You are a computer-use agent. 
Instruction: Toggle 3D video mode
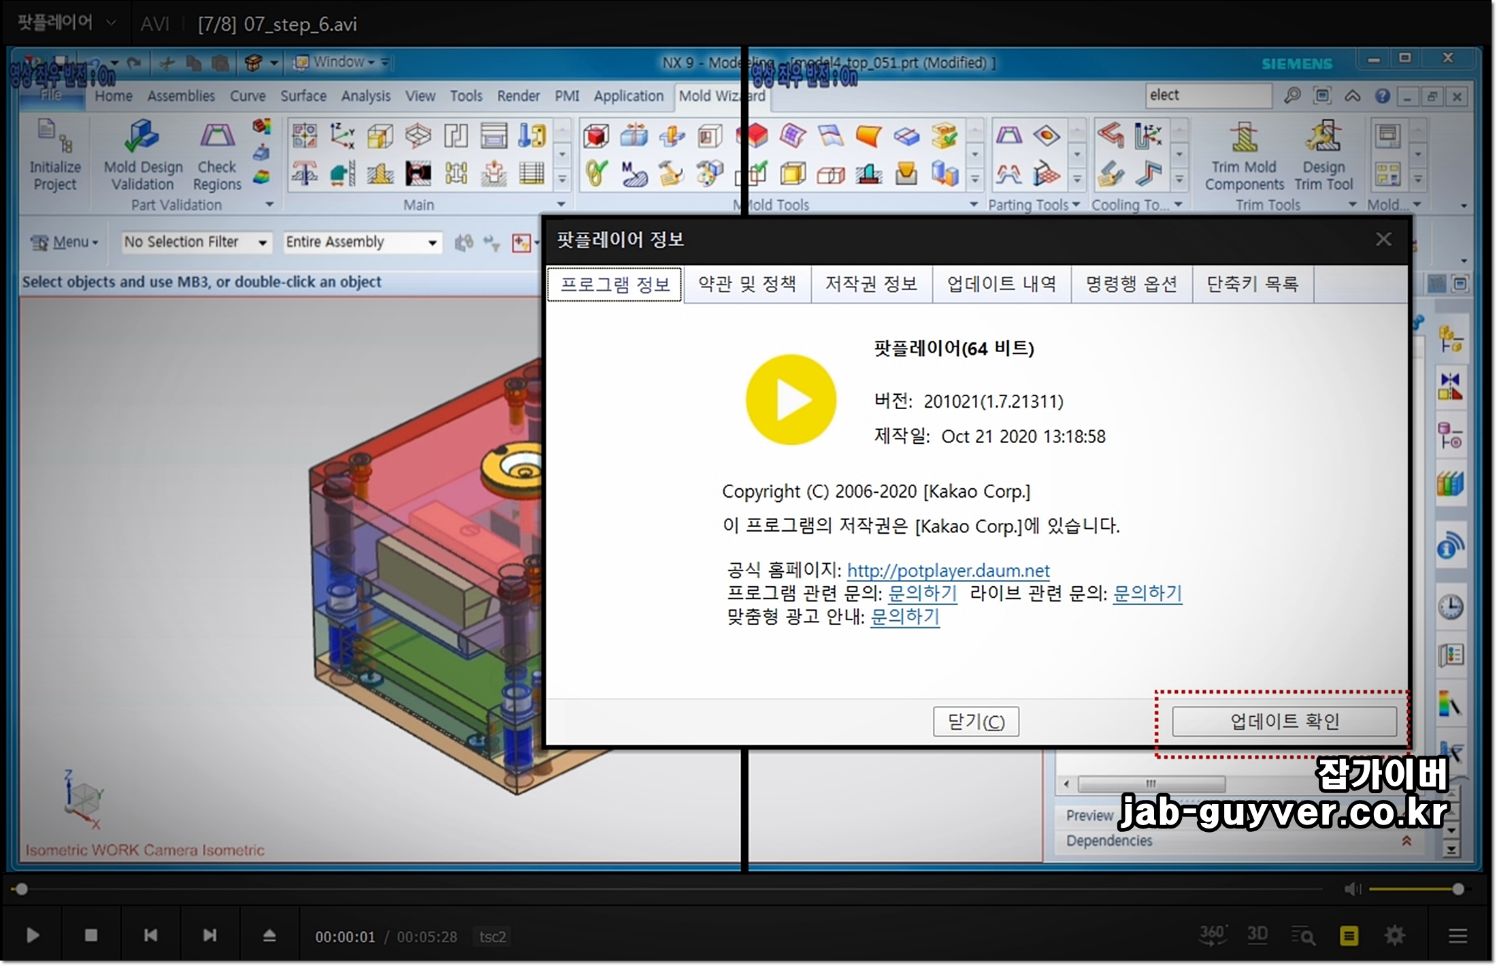[1257, 935]
